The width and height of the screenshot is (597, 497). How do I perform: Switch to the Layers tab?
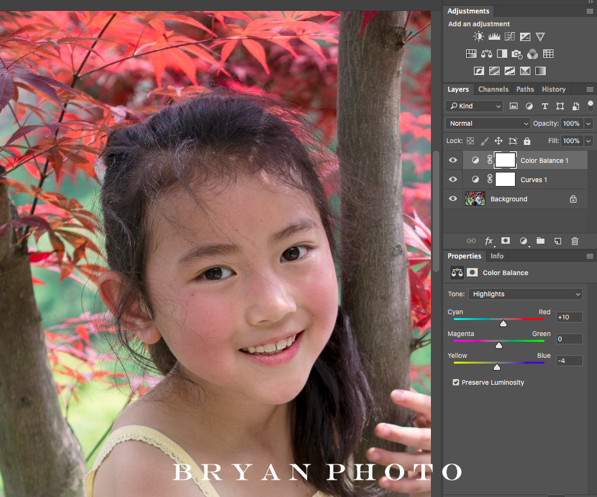coord(458,89)
